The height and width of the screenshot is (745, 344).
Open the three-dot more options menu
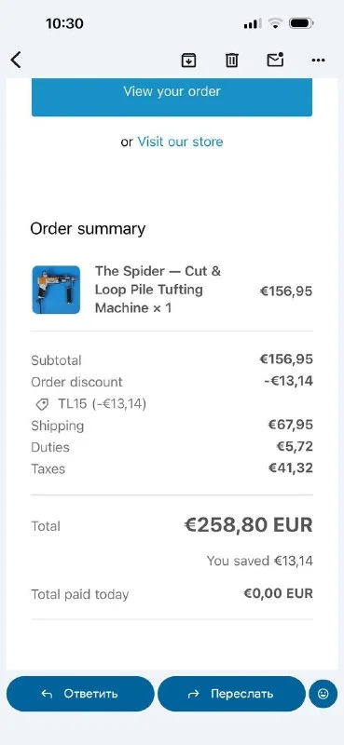[318, 61]
